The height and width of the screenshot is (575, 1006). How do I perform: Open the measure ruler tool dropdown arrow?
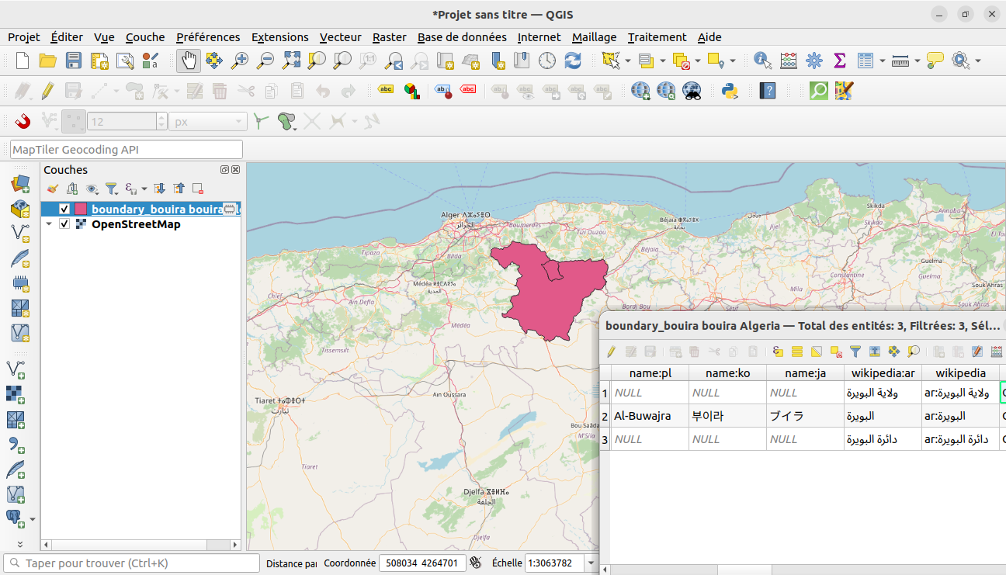(918, 61)
